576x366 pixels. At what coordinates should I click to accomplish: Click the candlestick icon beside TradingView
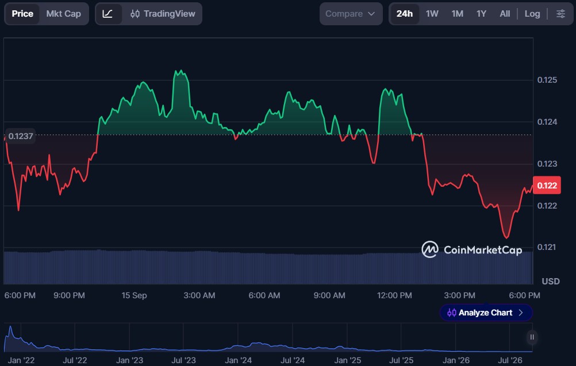pos(135,14)
